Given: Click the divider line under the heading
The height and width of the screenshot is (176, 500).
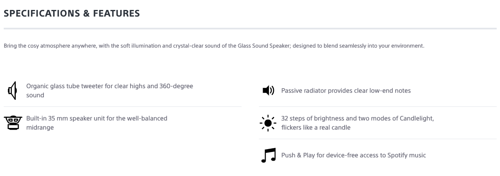Looking at the screenshot, I should click(250, 29).
